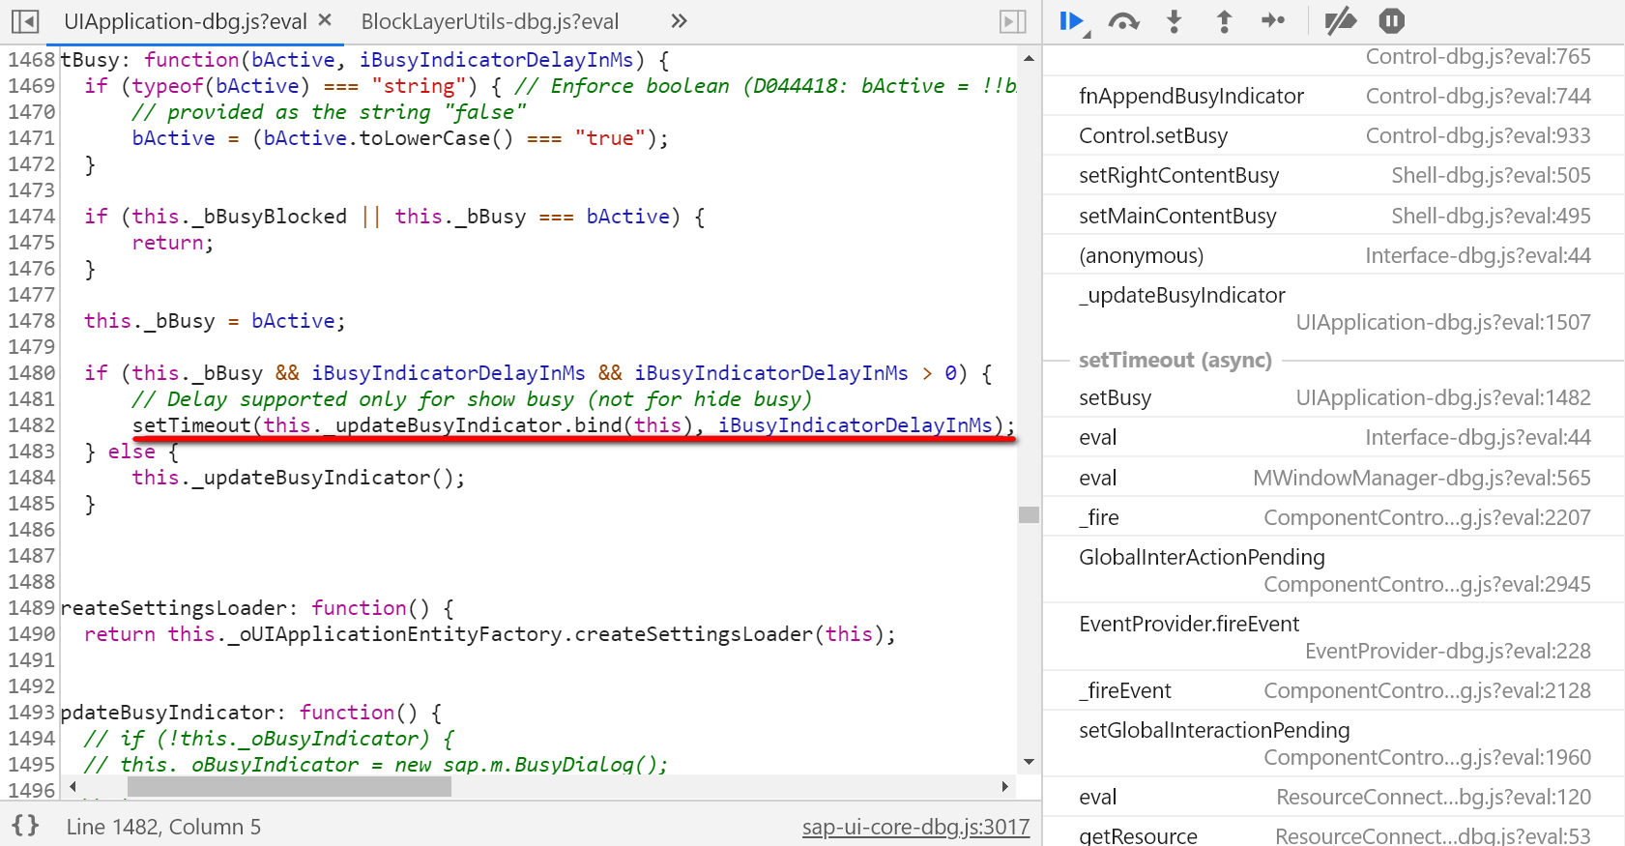Resume script execution
This screenshot has height=846, width=1625.
pyautogui.click(x=1073, y=21)
